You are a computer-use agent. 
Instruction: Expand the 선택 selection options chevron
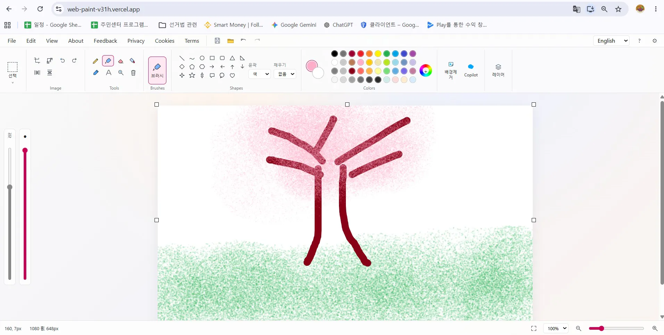coord(13,83)
